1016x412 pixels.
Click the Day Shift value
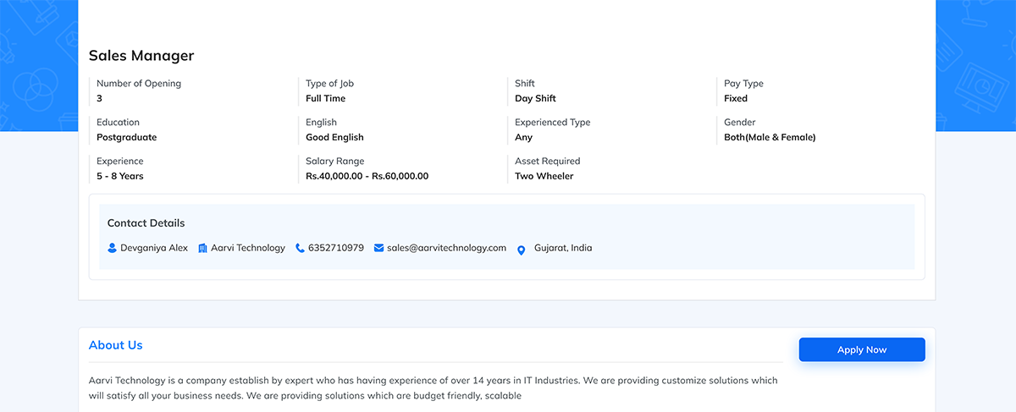tap(535, 98)
